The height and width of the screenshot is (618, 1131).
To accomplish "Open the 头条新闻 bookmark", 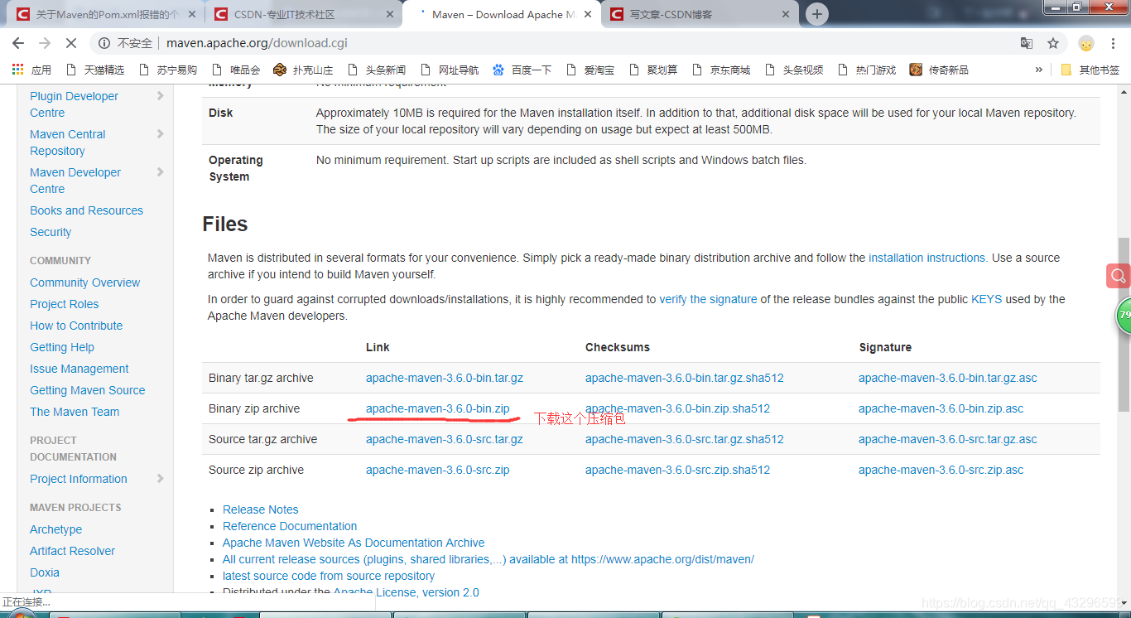I will (x=377, y=70).
